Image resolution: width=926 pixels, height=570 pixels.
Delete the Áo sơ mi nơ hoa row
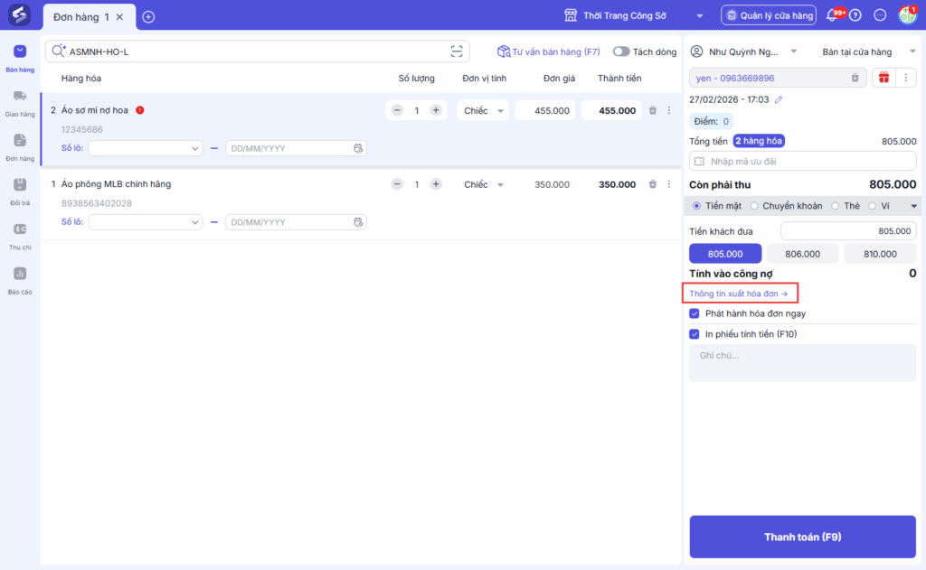tap(653, 110)
